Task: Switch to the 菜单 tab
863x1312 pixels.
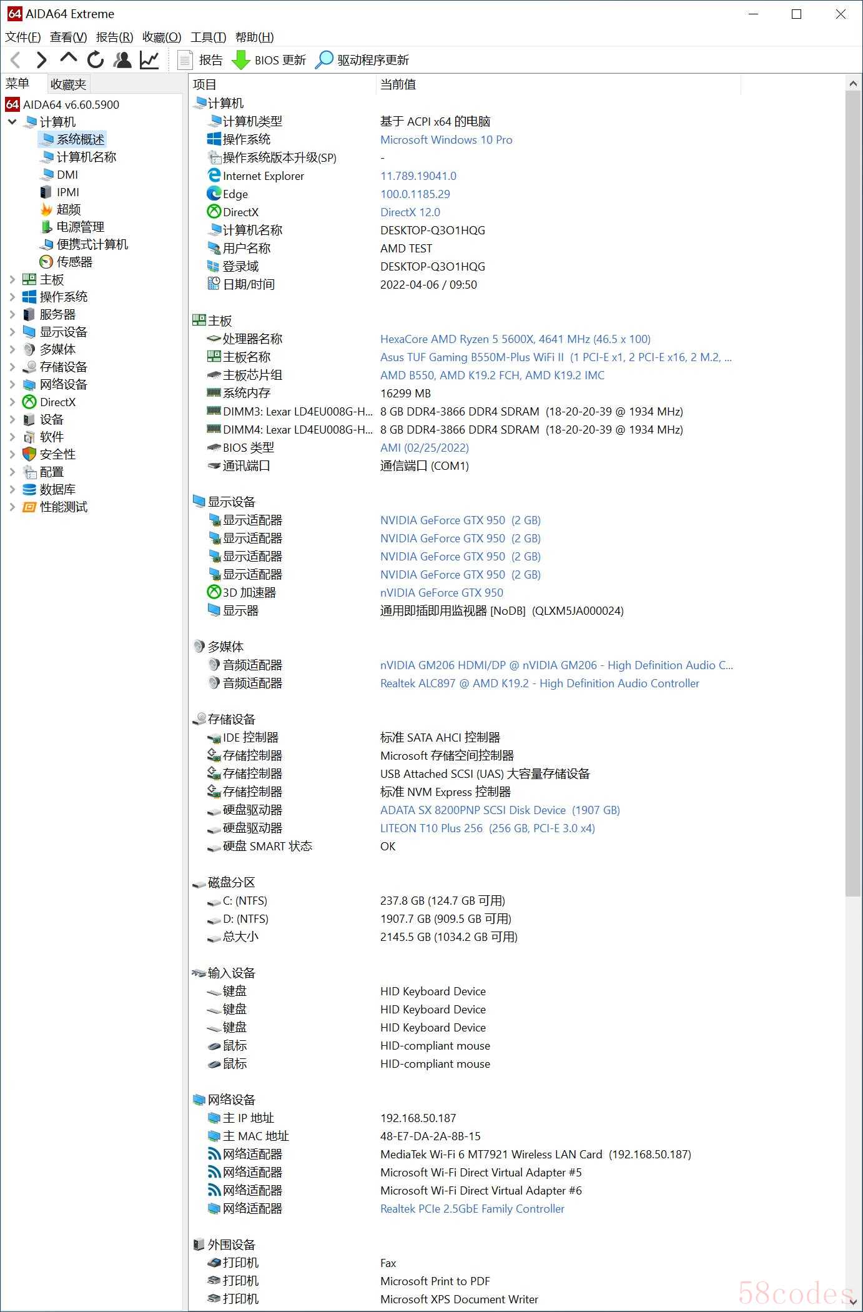Action: [17, 83]
